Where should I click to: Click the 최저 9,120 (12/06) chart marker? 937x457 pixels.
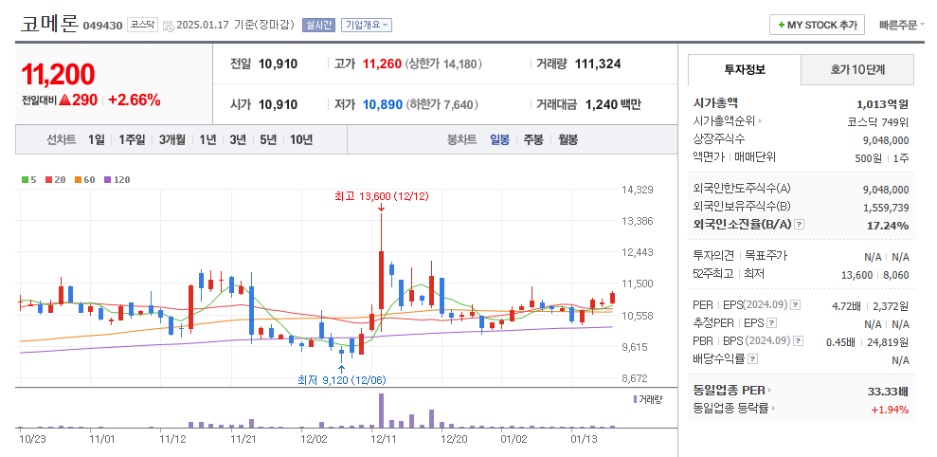341,379
